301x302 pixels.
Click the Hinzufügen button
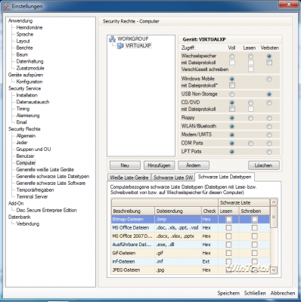pyautogui.click(x=159, y=165)
